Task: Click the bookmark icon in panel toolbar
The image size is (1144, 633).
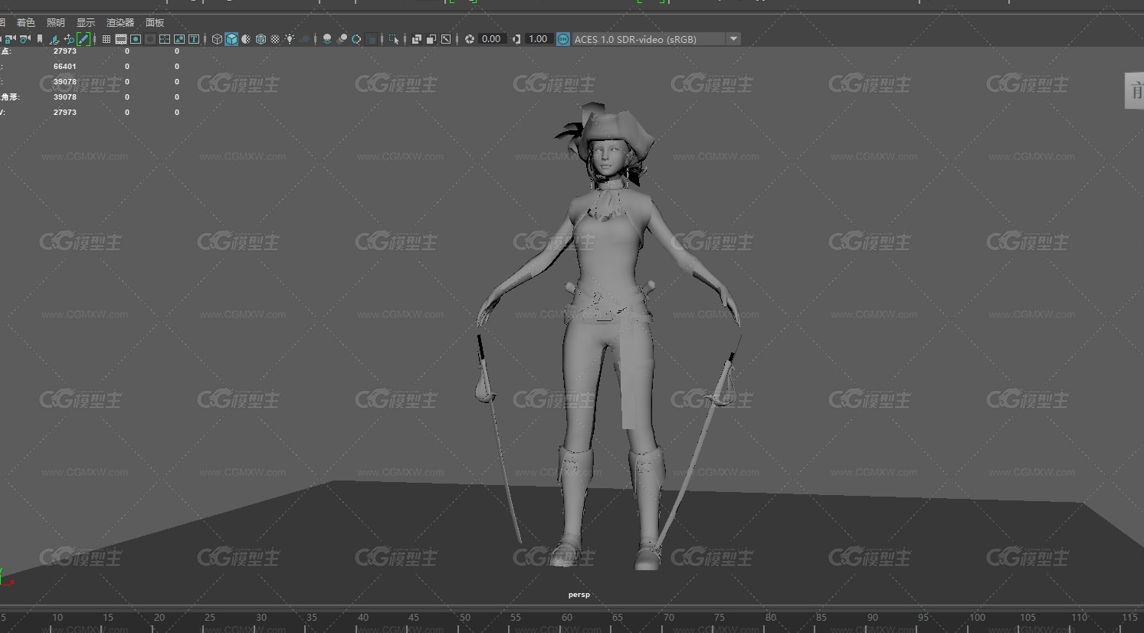Action: 39,39
